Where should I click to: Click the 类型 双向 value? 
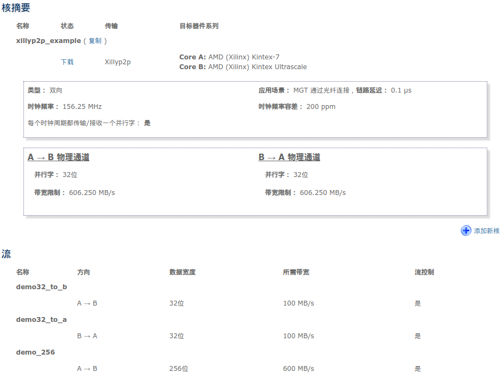pos(56,90)
